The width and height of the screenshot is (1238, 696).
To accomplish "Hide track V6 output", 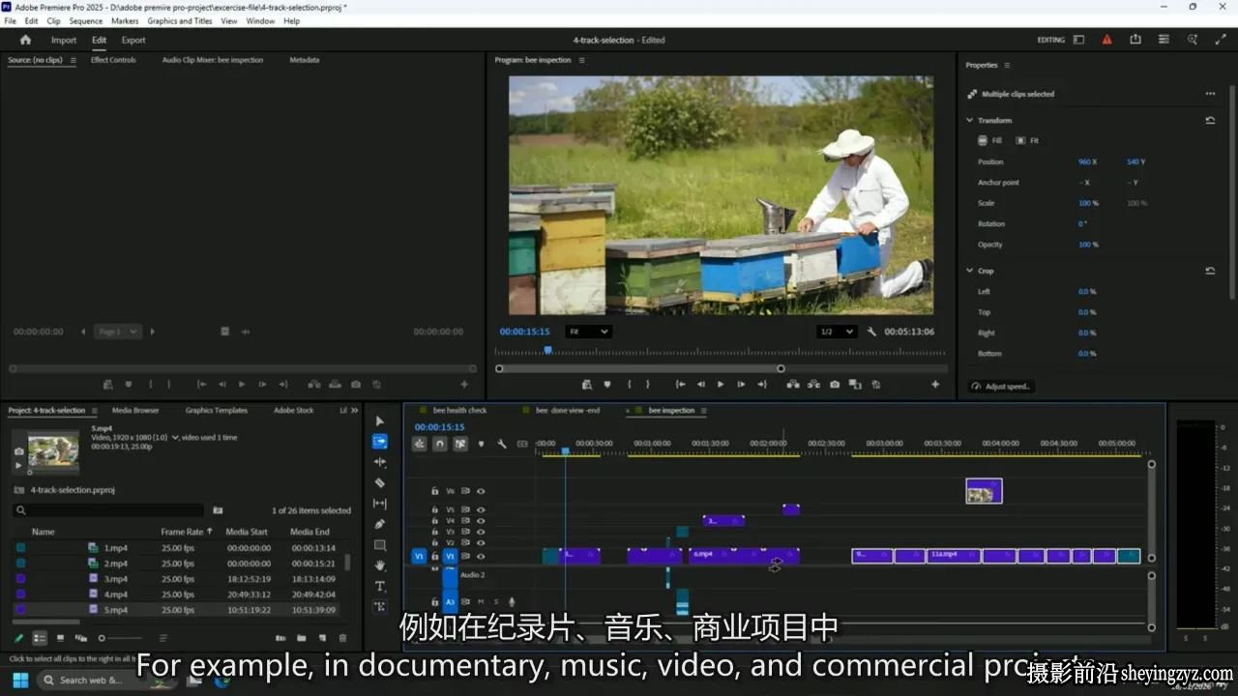I will [x=481, y=491].
